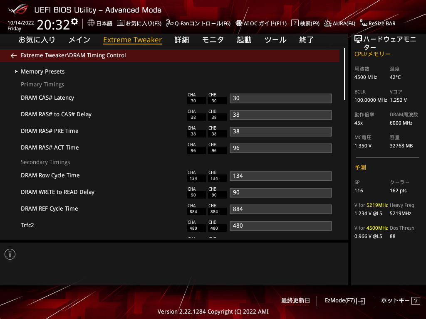Click the 最終更新日 button

(296, 301)
